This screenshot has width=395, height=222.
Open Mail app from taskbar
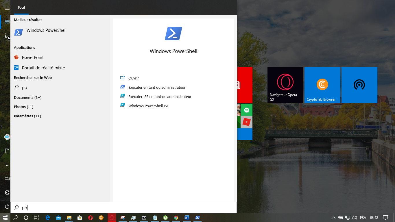click(58, 218)
